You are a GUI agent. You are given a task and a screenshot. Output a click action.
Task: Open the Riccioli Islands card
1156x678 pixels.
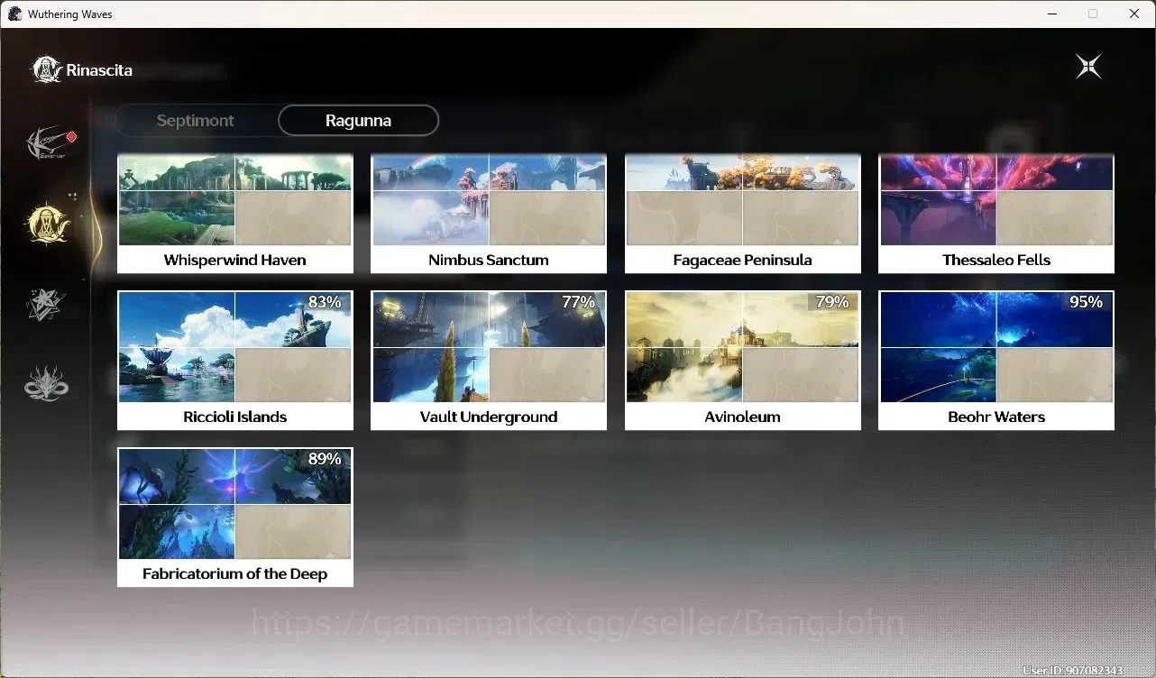coord(235,360)
